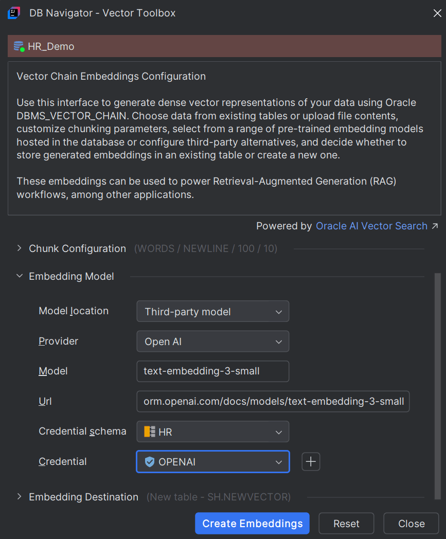The width and height of the screenshot is (446, 539).
Task: Click the Model text field
Action: pyautogui.click(x=213, y=371)
